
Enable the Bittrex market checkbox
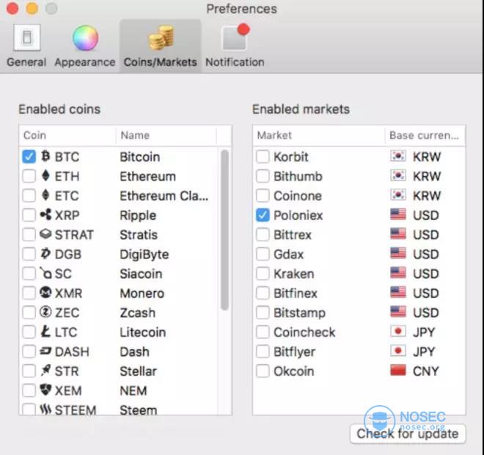(x=263, y=234)
